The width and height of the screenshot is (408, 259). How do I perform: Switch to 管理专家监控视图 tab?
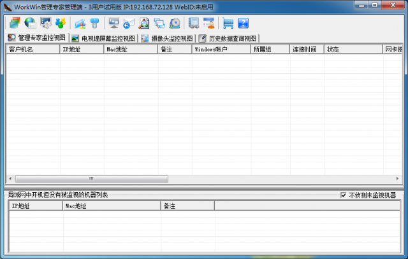(37, 38)
